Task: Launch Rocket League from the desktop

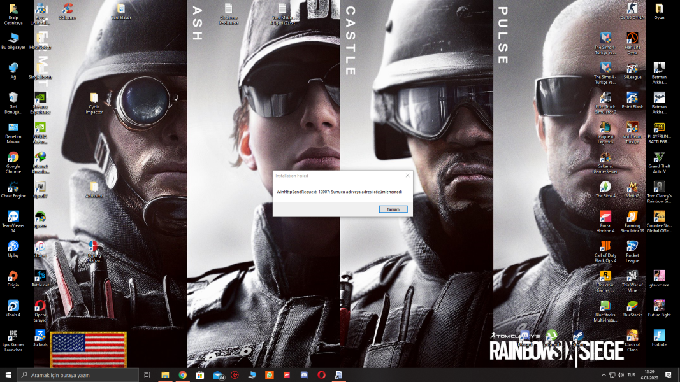Action: tap(632, 247)
